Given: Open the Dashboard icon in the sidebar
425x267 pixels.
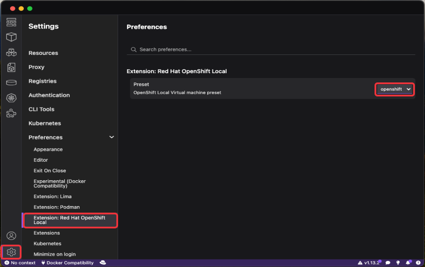Looking at the screenshot, I should [11, 22].
